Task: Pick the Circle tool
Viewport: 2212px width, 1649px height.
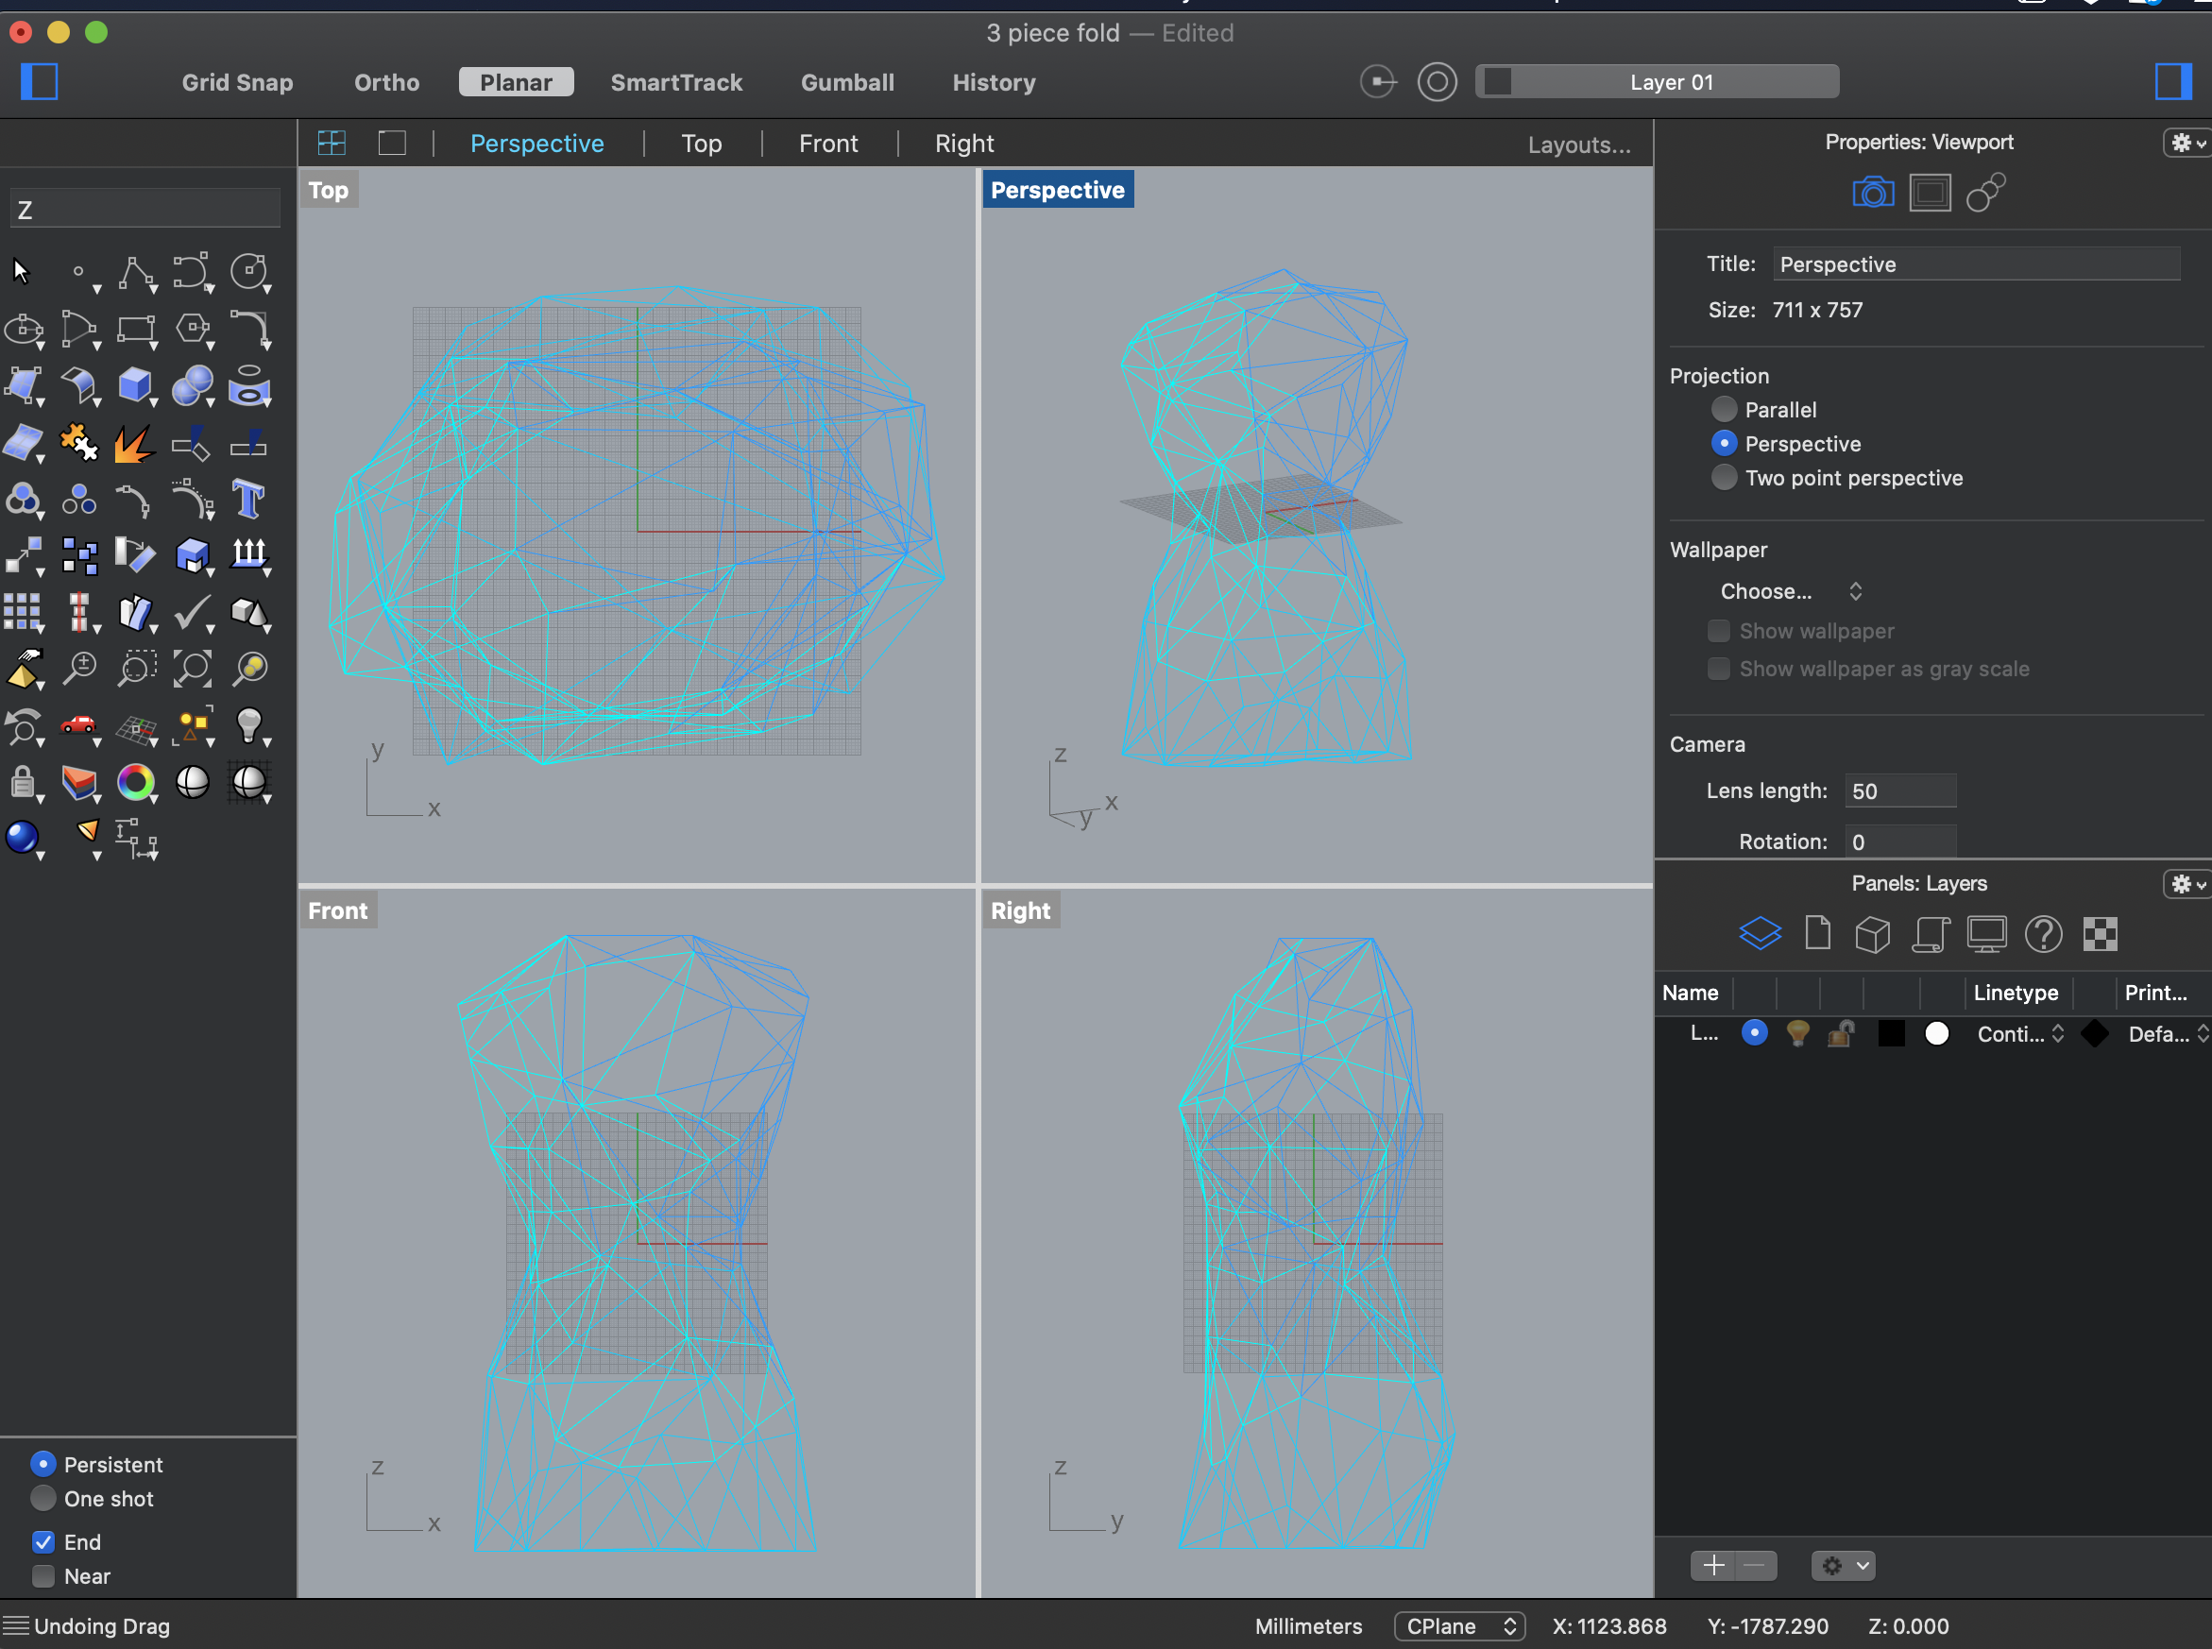Action: click(248, 270)
